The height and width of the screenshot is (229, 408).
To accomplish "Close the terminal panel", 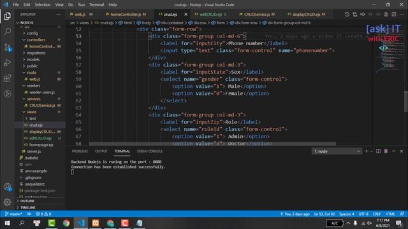I will (402, 151).
